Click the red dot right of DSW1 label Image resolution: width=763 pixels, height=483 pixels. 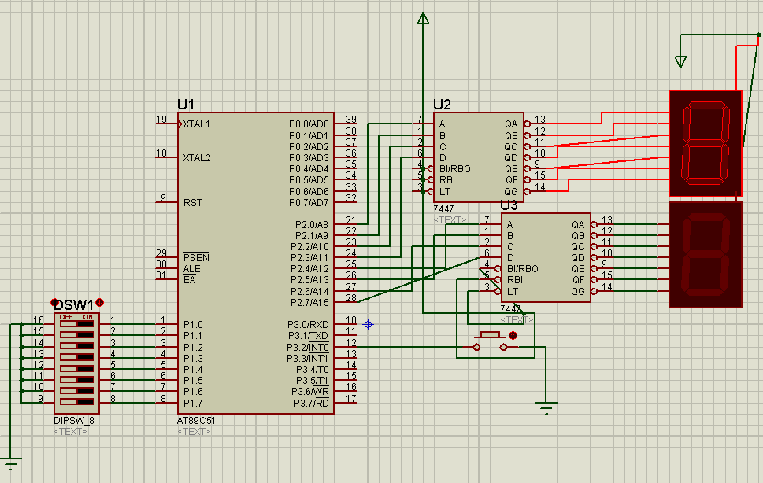tap(99, 303)
